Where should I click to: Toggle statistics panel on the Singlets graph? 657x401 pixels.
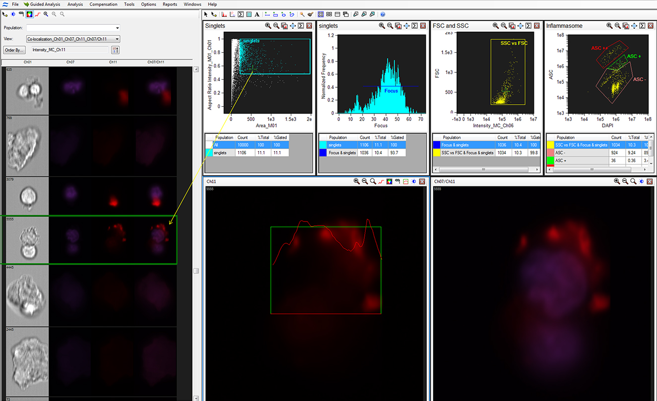click(x=301, y=25)
